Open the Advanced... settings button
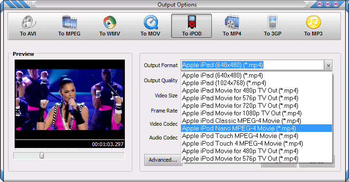The height and width of the screenshot is (182, 349). click(x=163, y=160)
